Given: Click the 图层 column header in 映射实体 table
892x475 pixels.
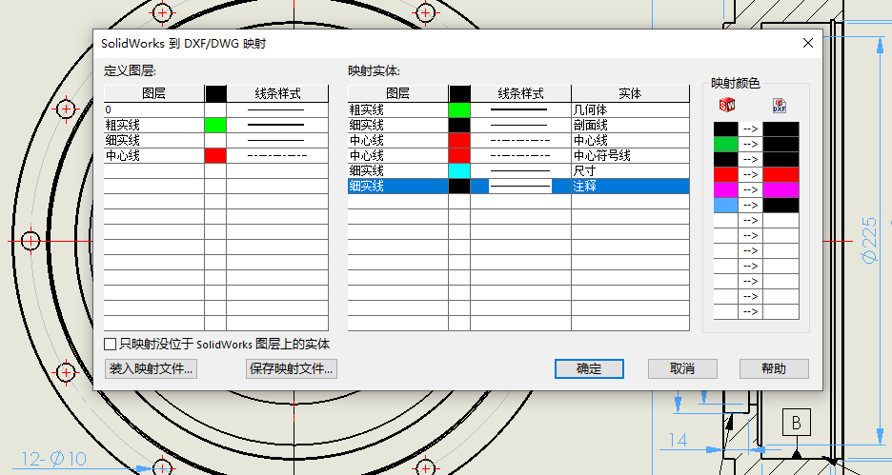Looking at the screenshot, I should tap(397, 93).
